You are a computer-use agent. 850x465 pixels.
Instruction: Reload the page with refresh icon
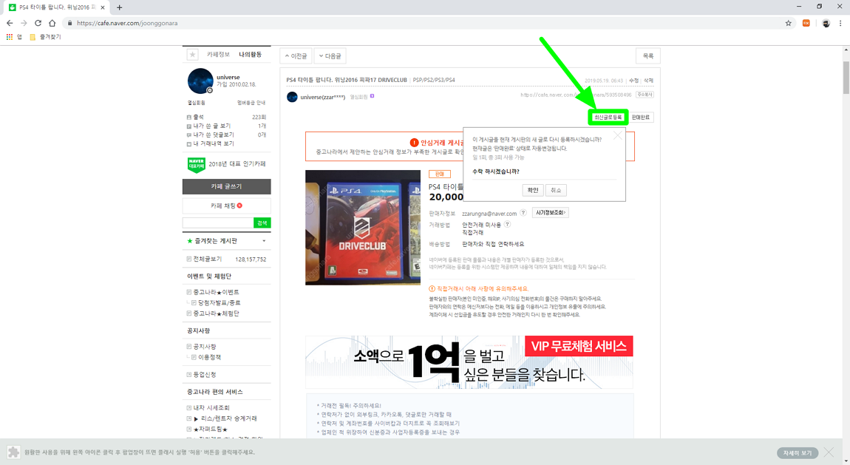(x=38, y=24)
